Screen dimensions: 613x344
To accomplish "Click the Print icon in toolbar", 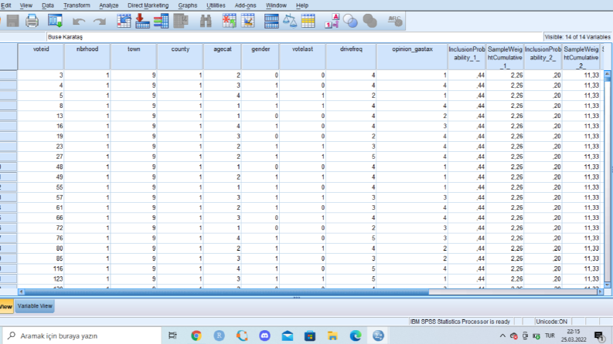I will [32, 21].
